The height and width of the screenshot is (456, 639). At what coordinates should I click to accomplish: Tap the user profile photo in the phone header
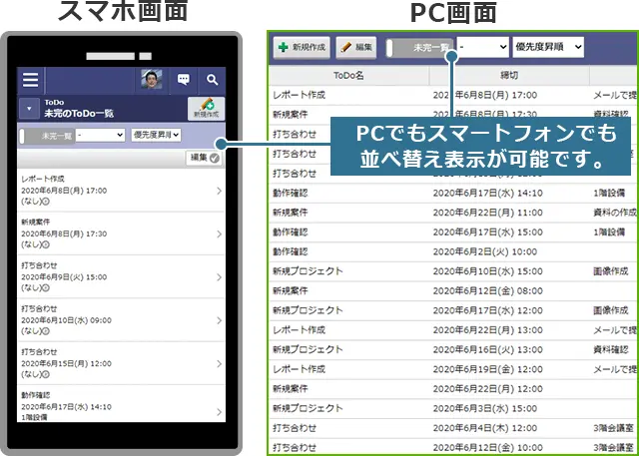coord(151,80)
